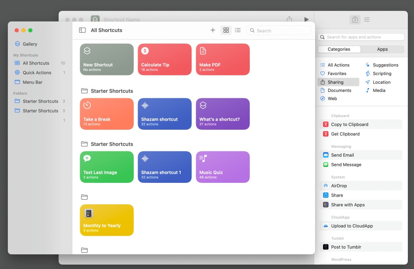Click the Text Last Image bubble icon
This screenshot has width=414, height=269.
[x=87, y=158]
